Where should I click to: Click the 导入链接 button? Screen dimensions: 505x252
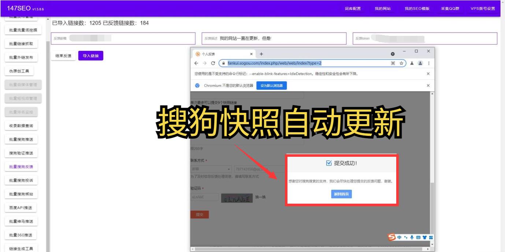(x=91, y=56)
